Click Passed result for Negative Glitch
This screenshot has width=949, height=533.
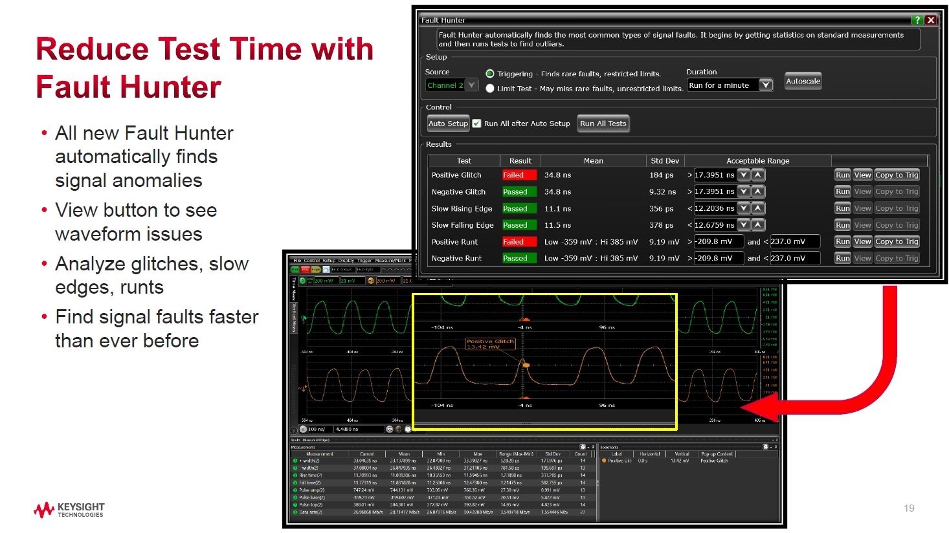click(519, 191)
